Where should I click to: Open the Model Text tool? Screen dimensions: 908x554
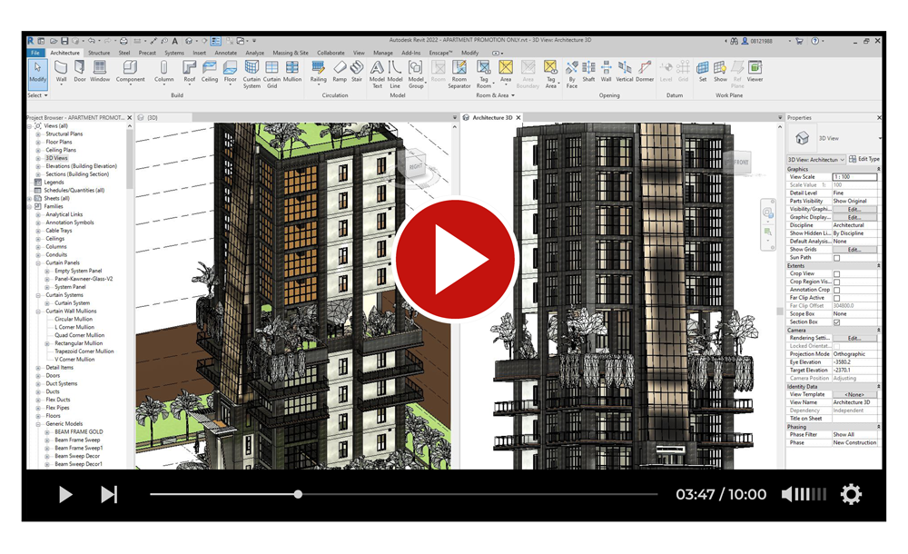pos(377,72)
